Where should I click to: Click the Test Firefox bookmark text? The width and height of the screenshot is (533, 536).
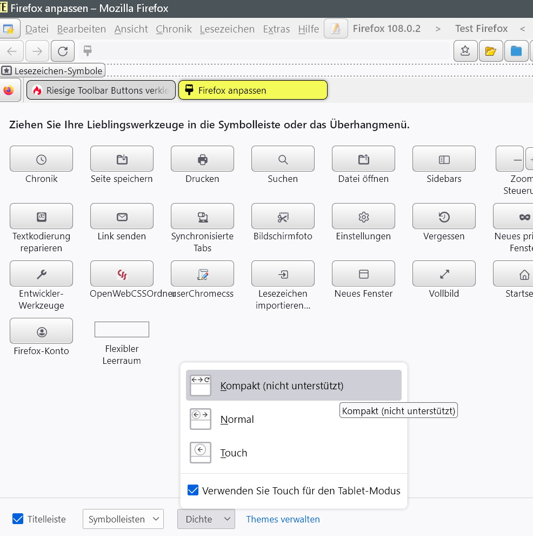pos(481,28)
